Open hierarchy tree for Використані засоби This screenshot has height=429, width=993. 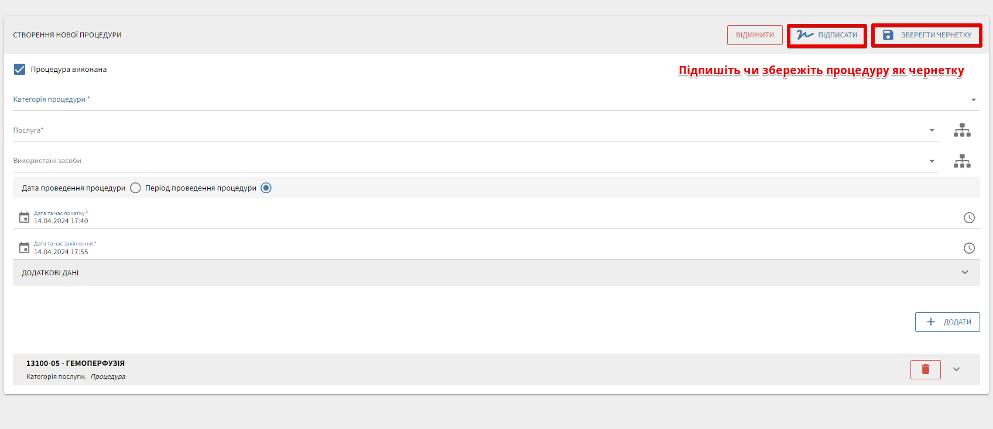pos(962,161)
